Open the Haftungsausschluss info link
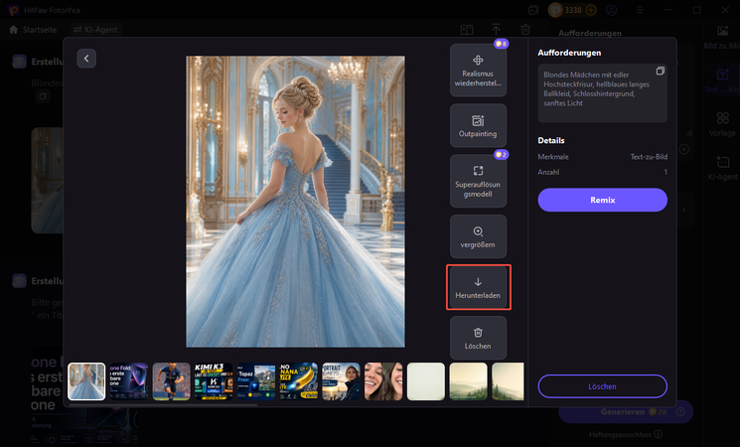 626,434
